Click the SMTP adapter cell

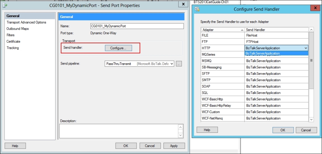point(223,80)
